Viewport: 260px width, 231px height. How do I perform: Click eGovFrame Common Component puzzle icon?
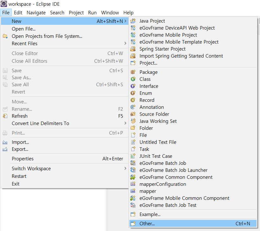(x=133, y=177)
